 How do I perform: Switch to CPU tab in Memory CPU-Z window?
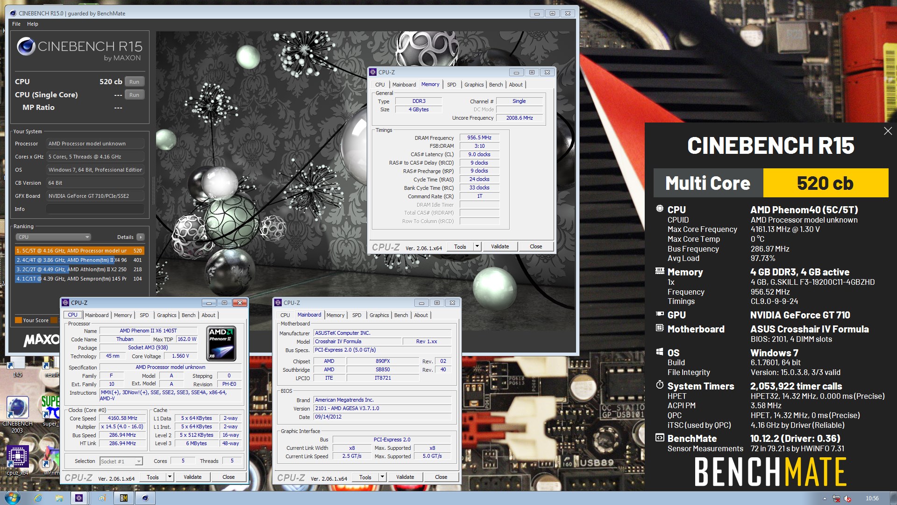(380, 85)
